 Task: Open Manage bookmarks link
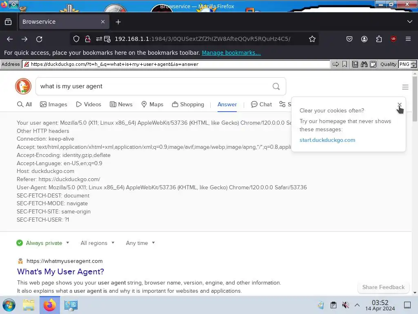[231, 53]
